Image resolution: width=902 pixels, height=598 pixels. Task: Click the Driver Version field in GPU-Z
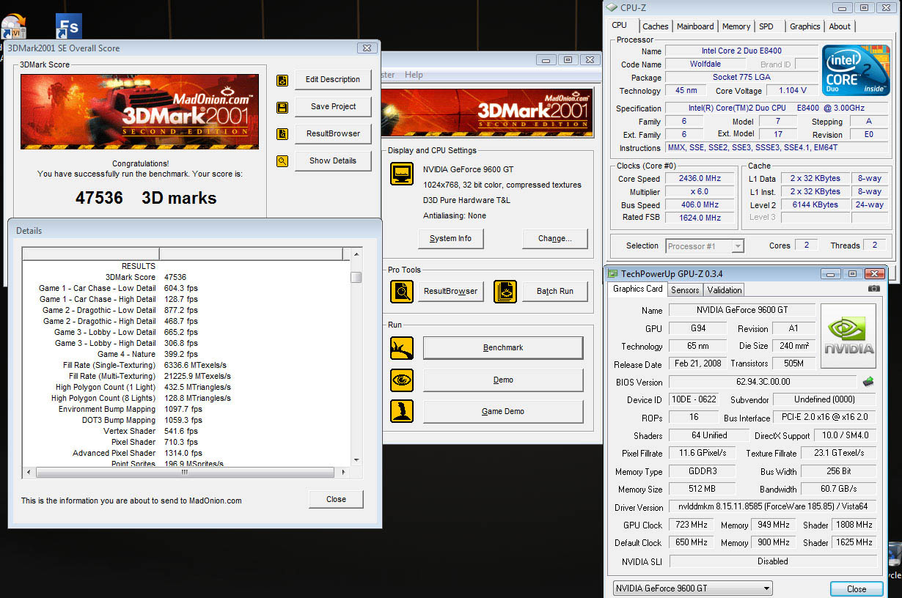click(x=772, y=507)
